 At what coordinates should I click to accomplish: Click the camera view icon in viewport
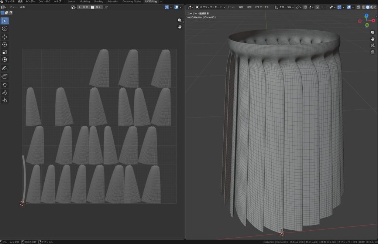click(372, 45)
